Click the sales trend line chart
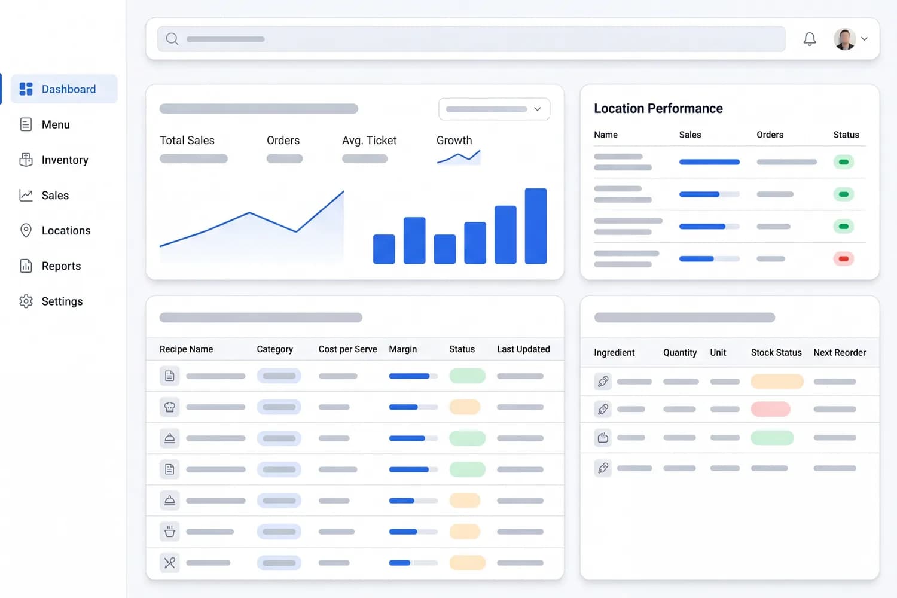 (x=252, y=226)
